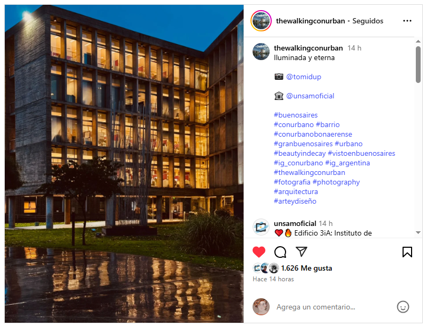
Task: Click the scrollbar up arrow
Action: click(418, 41)
